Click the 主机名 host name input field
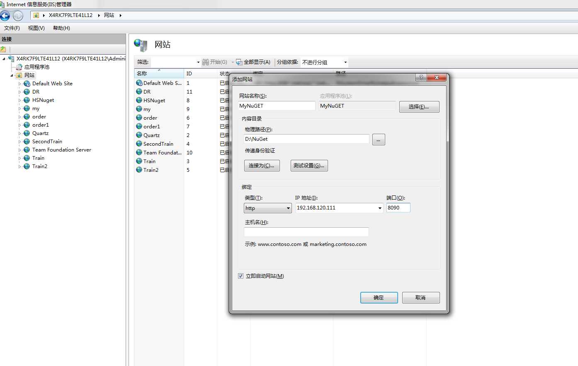This screenshot has width=578, height=366. click(306, 232)
